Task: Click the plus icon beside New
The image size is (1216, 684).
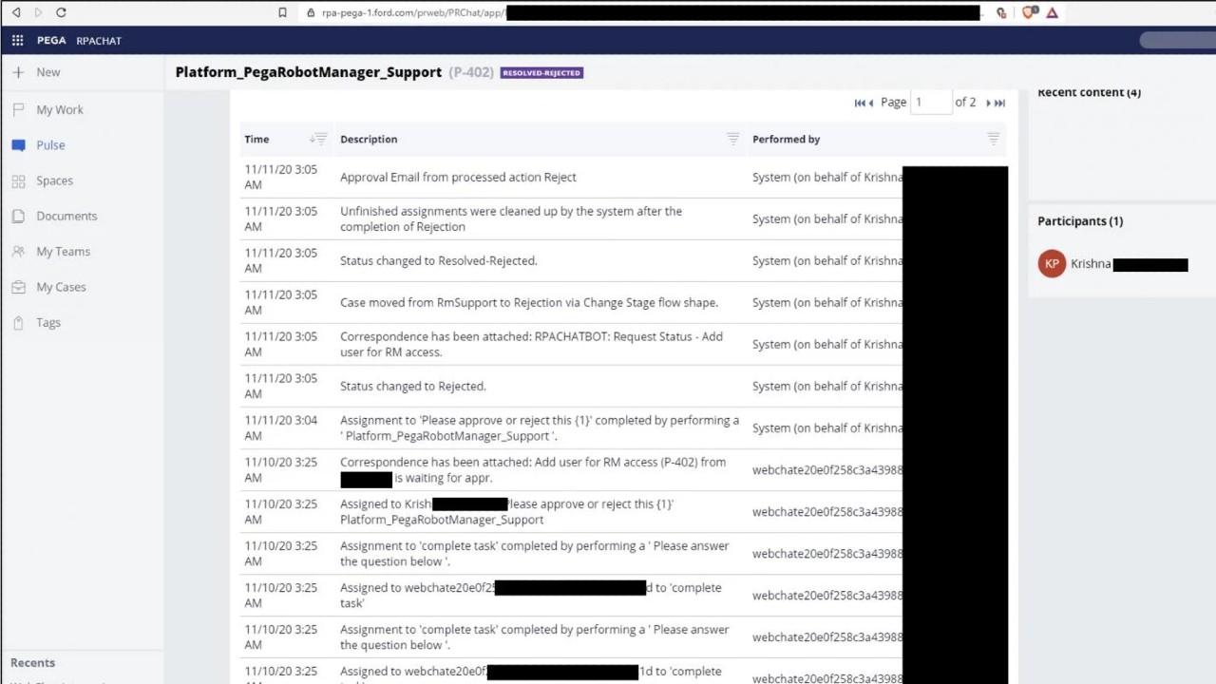Action: click(x=18, y=72)
